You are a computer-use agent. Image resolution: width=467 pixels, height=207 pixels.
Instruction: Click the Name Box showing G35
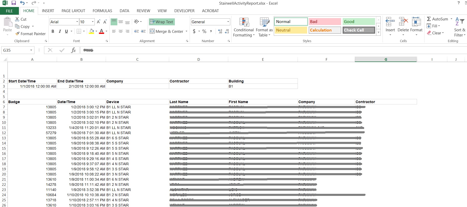click(15, 50)
